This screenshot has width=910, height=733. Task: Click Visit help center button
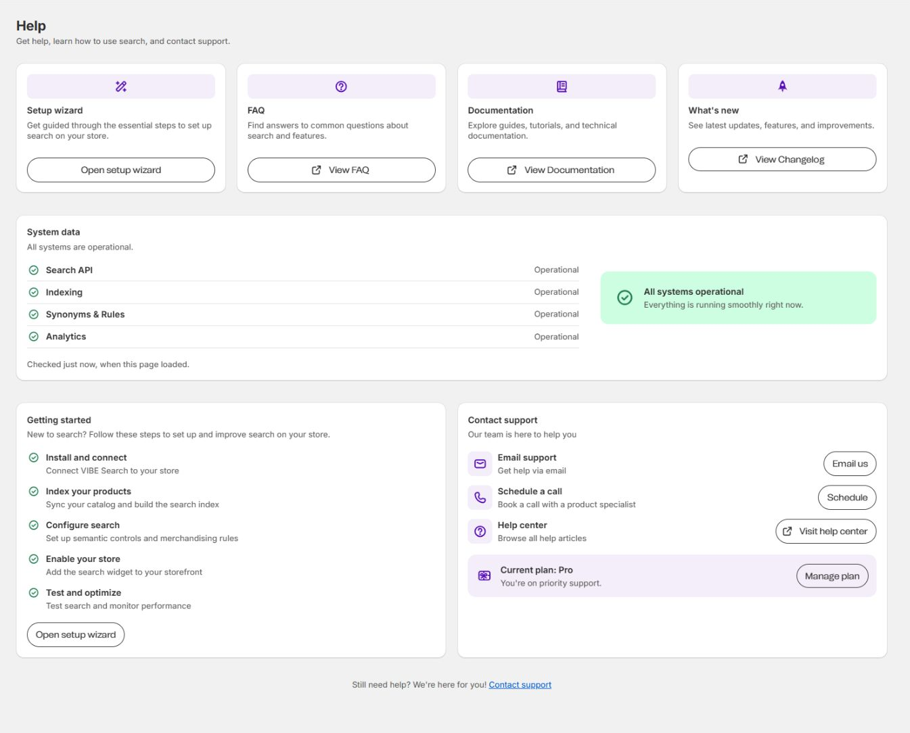pos(826,531)
